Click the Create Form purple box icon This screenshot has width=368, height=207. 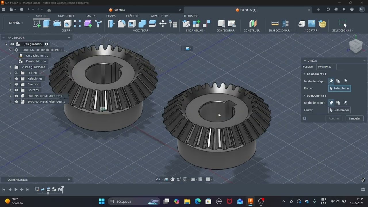click(88, 24)
